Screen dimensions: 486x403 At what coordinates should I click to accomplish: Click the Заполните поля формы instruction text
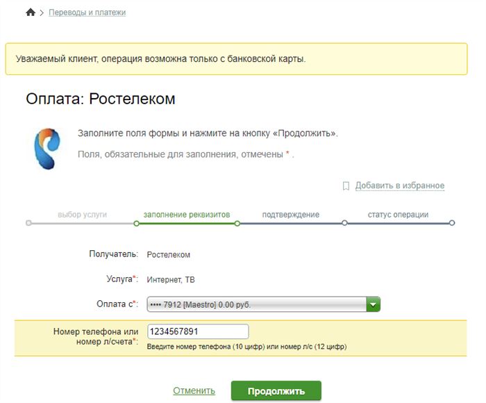coord(208,133)
